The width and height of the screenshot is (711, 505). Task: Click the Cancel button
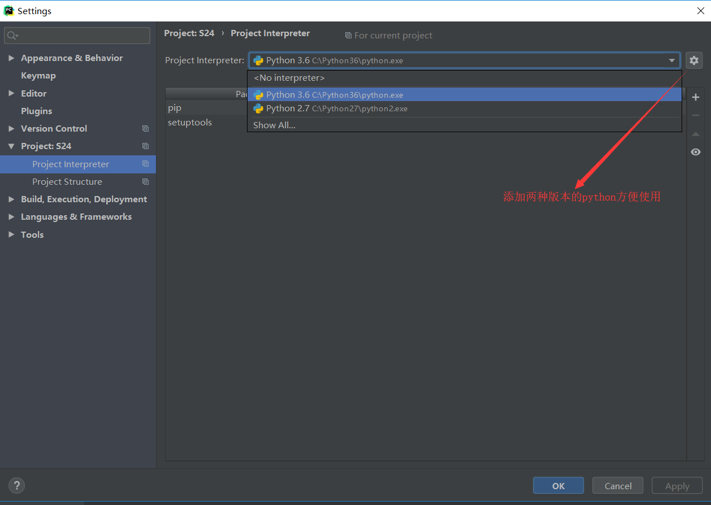pos(618,486)
